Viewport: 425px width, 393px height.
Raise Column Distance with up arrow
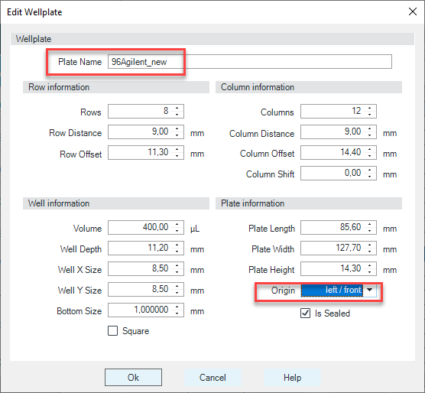[x=370, y=128]
